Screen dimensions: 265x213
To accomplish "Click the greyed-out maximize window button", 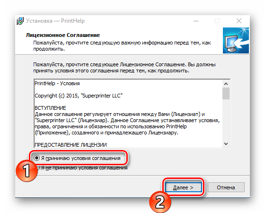I will click(x=217, y=21).
